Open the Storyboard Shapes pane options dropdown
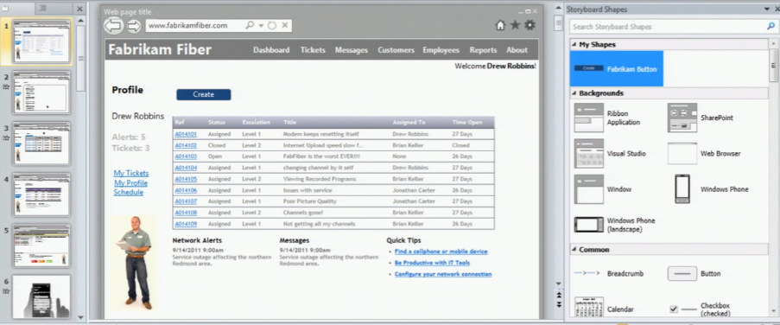Viewport: 780px width, 325px height. click(766, 10)
